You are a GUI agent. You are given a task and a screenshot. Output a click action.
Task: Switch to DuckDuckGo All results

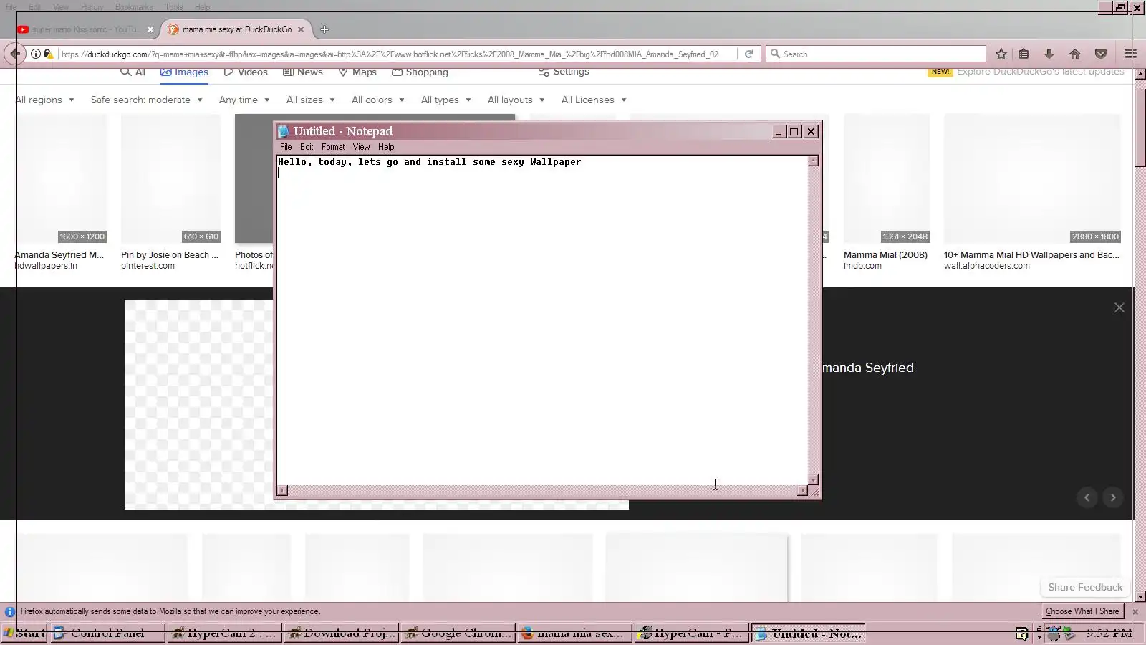[x=133, y=72]
